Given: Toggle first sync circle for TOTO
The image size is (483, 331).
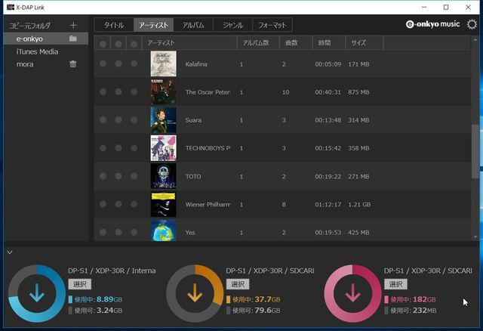Looking at the screenshot, I should tap(103, 176).
